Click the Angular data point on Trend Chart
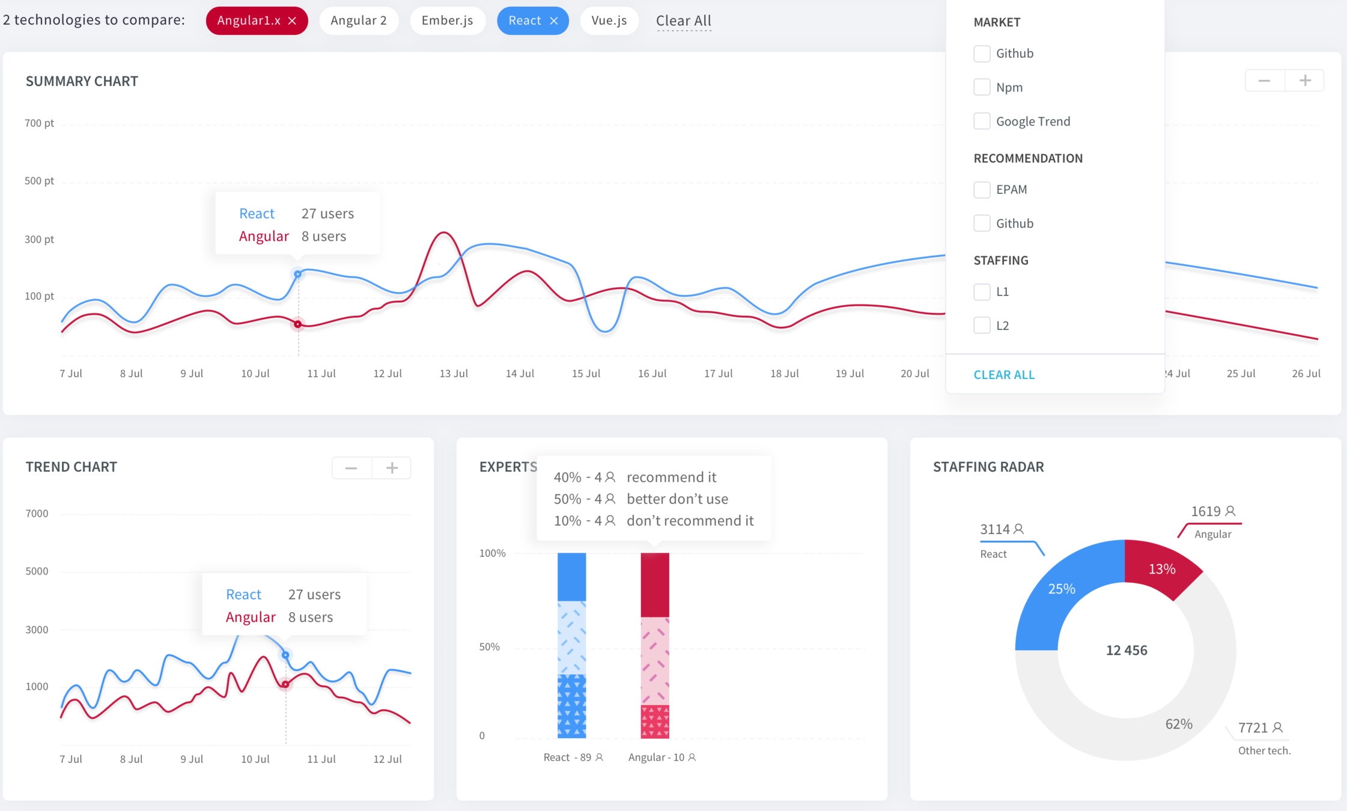 pos(285,684)
